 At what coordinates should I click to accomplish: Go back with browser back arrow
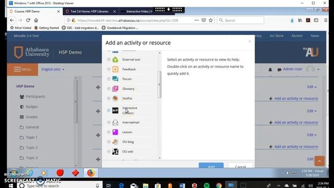pos(12,20)
